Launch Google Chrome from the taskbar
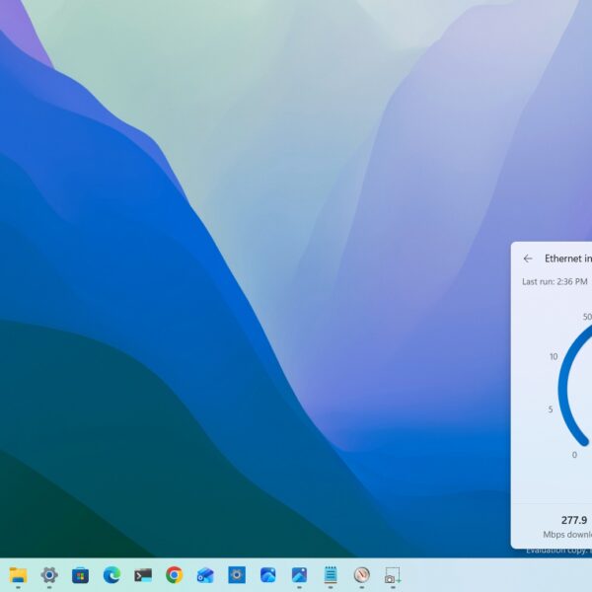The image size is (592, 592). pyautogui.click(x=174, y=575)
